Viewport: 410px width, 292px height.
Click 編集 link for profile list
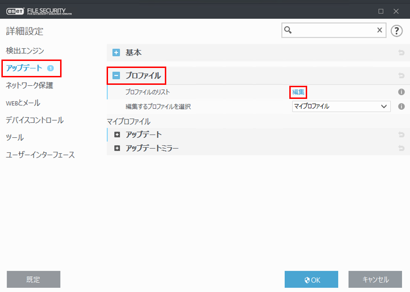tap(298, 92)
